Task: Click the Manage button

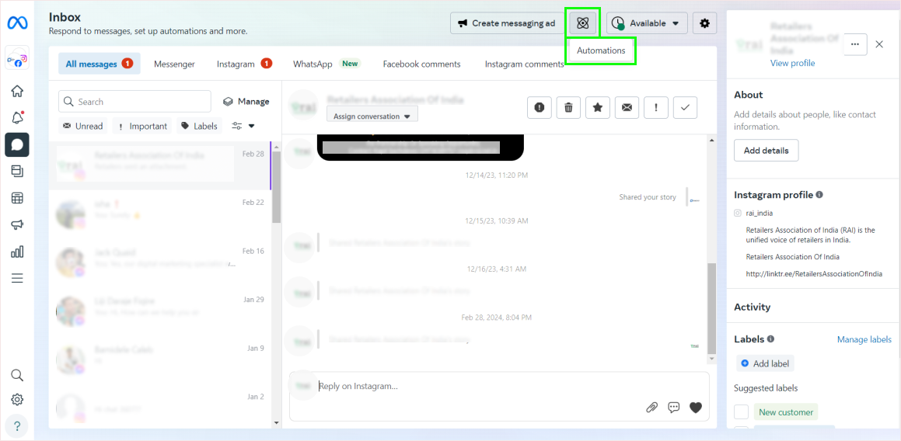Action: coord(246,102)
